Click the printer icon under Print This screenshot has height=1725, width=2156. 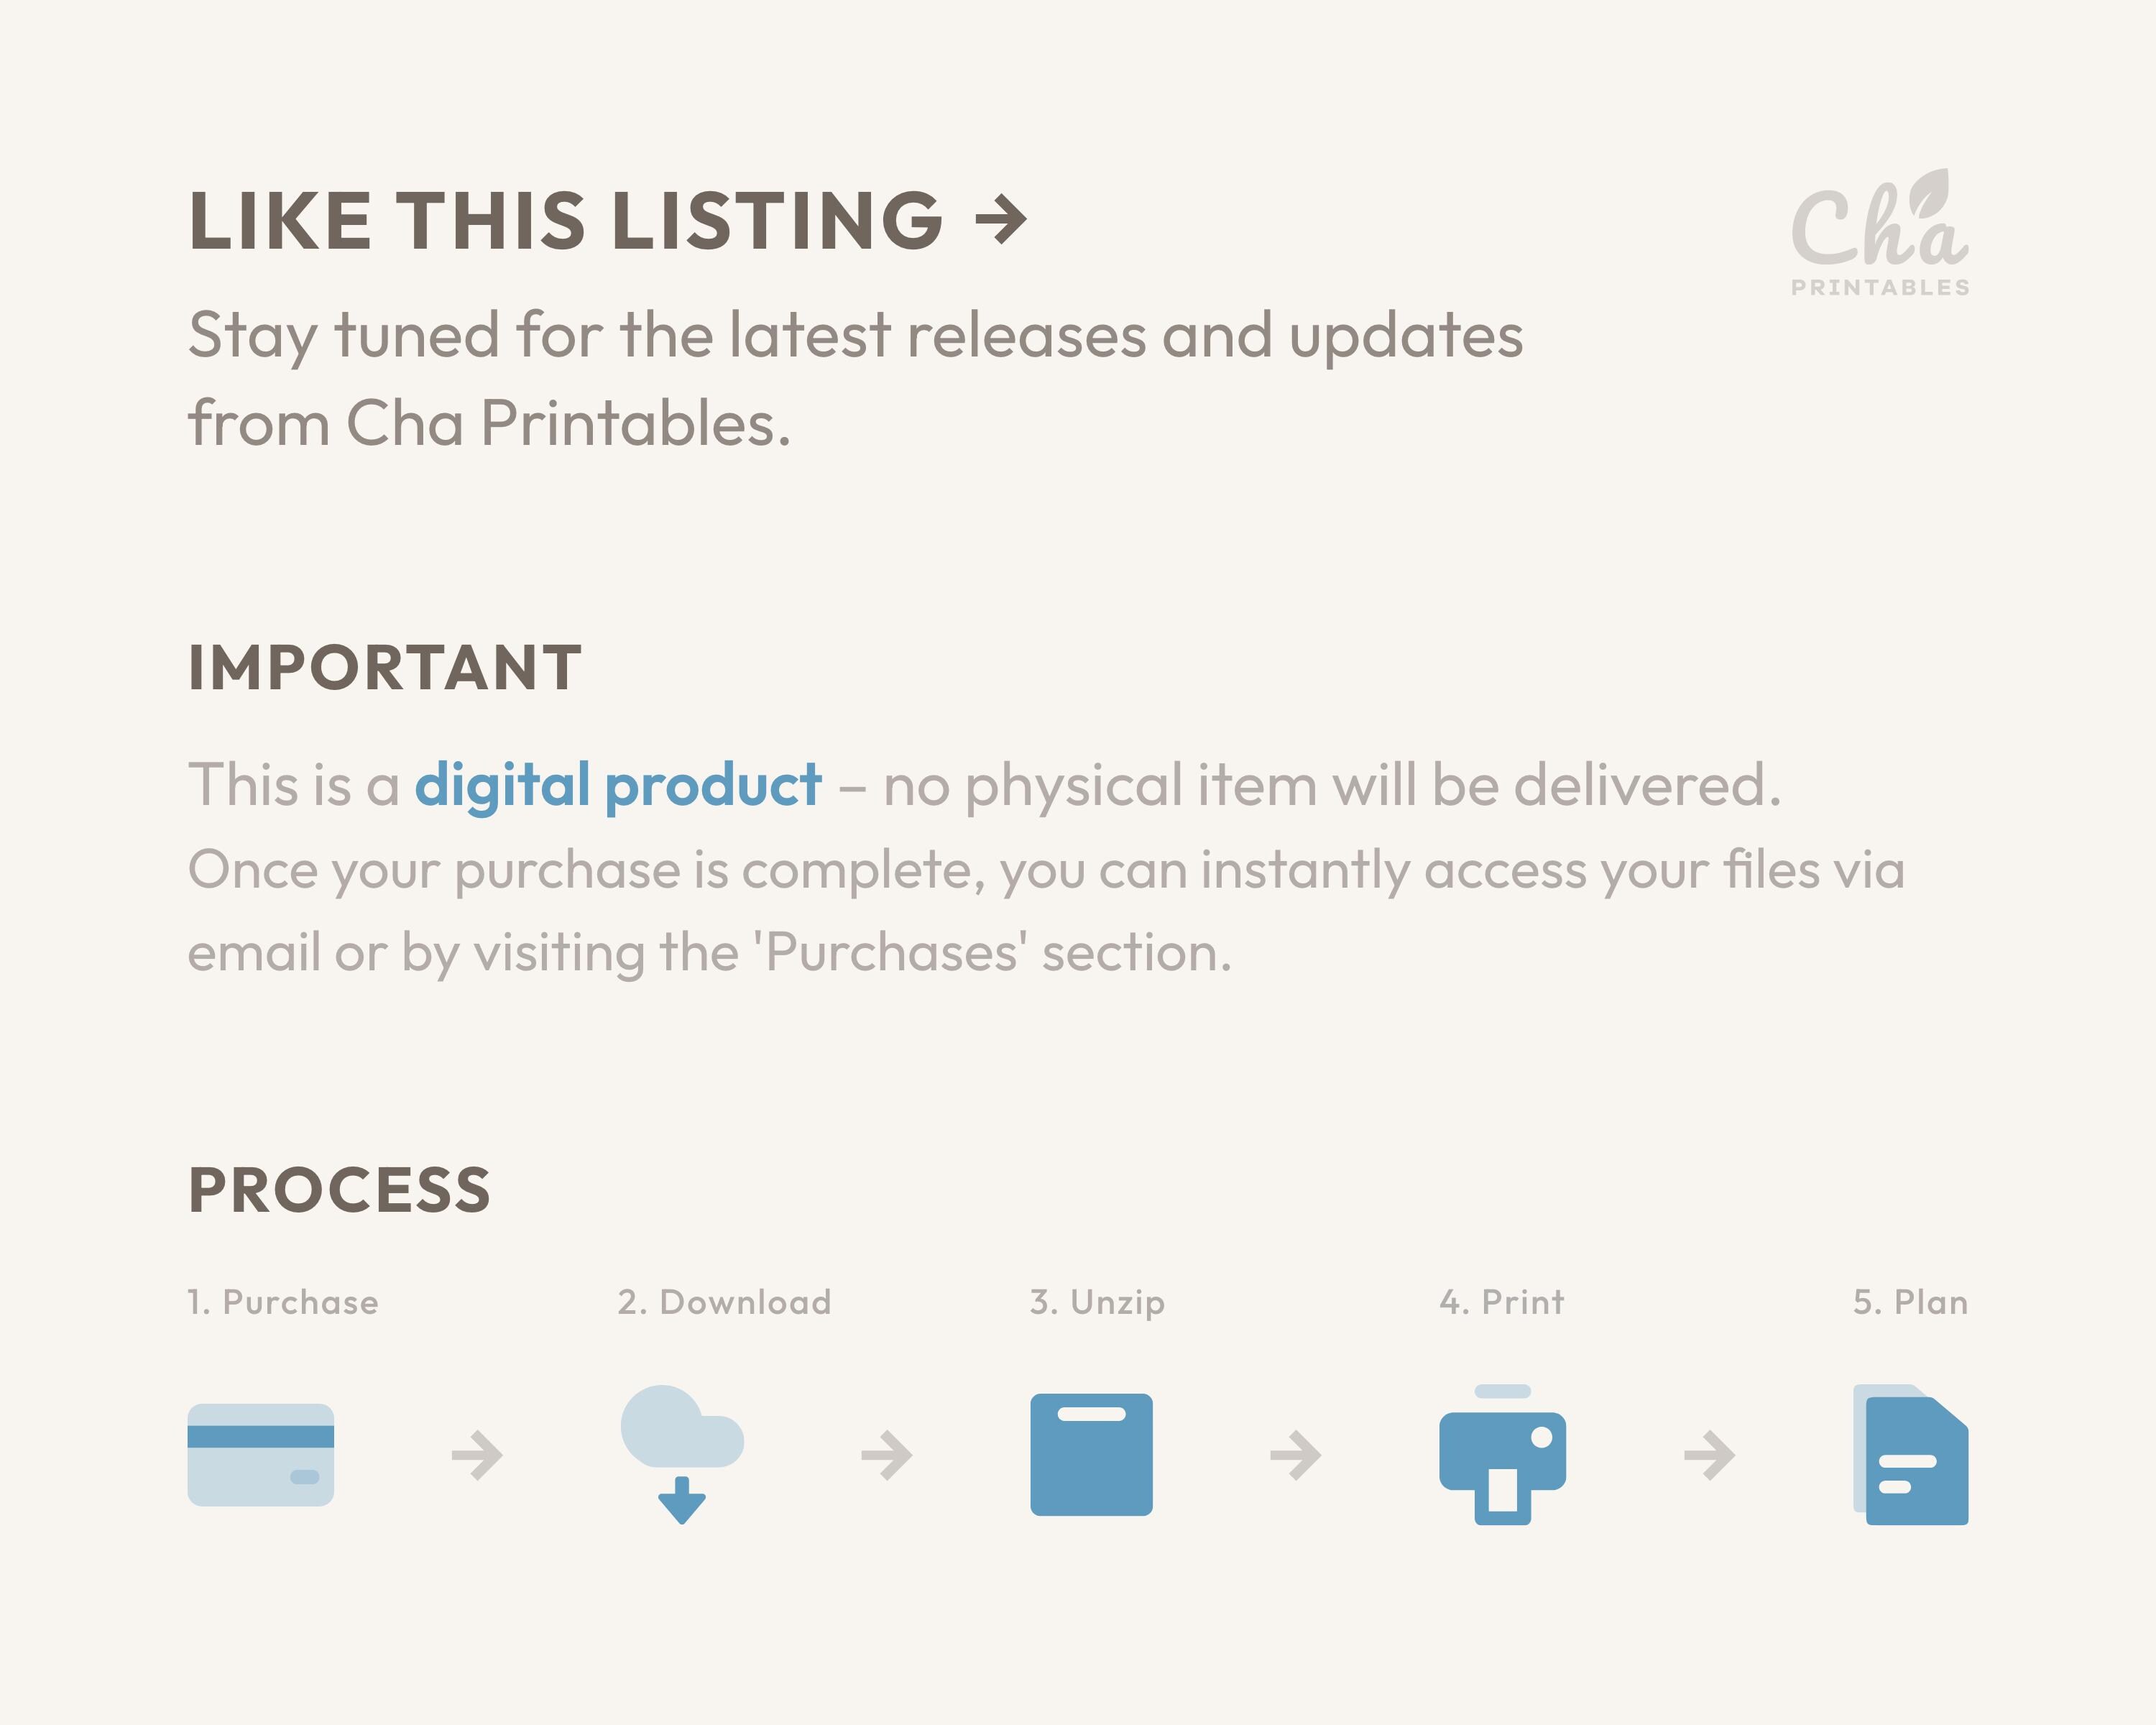pos(1502,1455)
